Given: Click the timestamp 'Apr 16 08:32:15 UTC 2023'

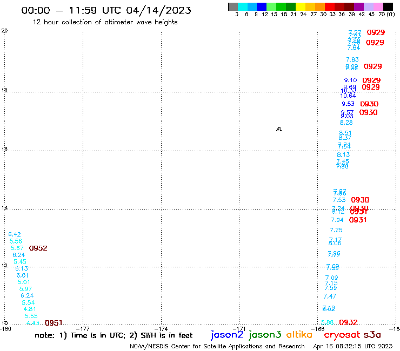Looking at the screenshot, I should (x=353, y=346).
